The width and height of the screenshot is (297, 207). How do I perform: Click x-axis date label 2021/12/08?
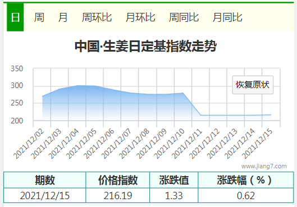[134, 144]
